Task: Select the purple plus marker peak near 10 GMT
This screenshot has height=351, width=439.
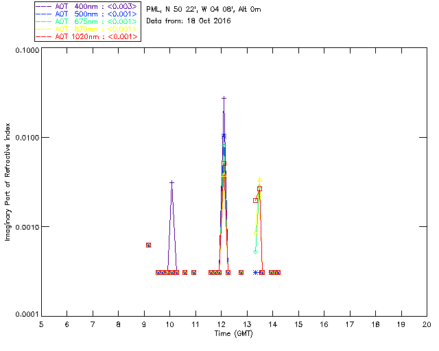Action: [x=172, y=183]
